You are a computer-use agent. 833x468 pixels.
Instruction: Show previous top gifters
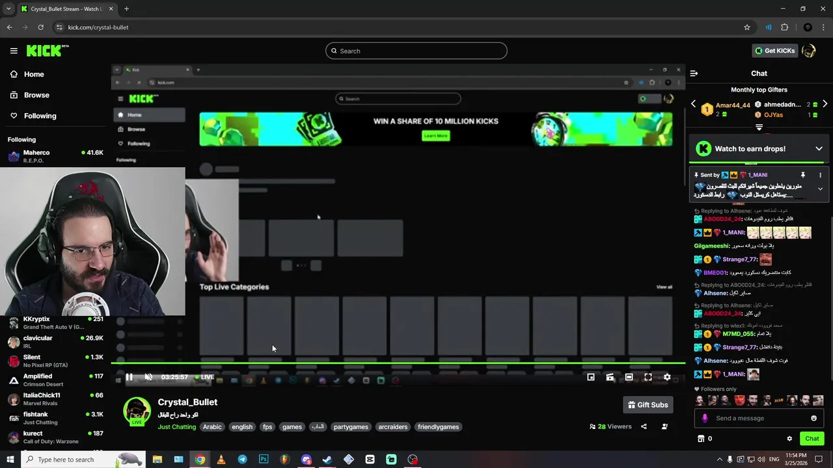pyautogui.click(x=693, y=104)
